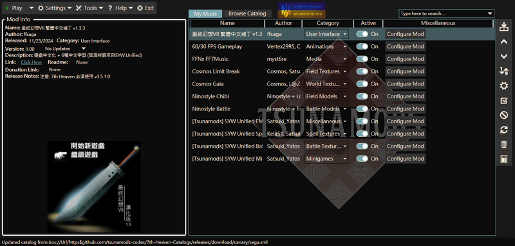This screenshot has width=515, height=246.
Task: Open the category dropdown for 60/30 FPS Gameplay
Action: click(x=326, y=46)
